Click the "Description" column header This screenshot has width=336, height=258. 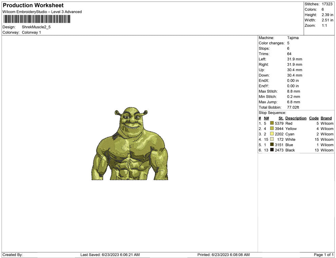[x=296, y=118]
